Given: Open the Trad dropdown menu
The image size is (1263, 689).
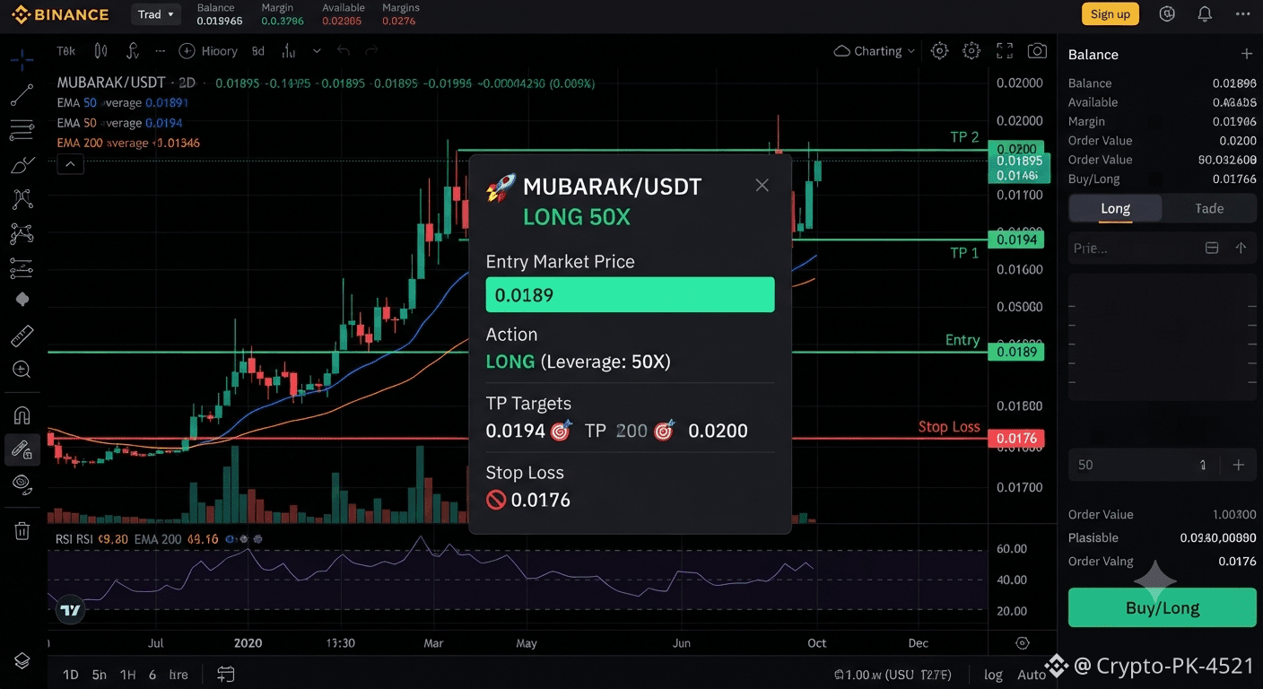Looking at the screenshot, I should [x=156, y=14].
